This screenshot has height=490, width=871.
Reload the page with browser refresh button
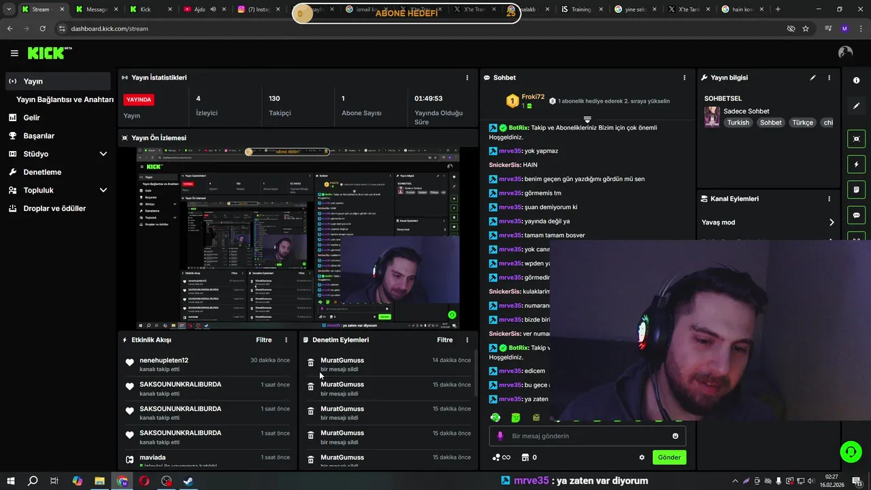coord(43,29)
